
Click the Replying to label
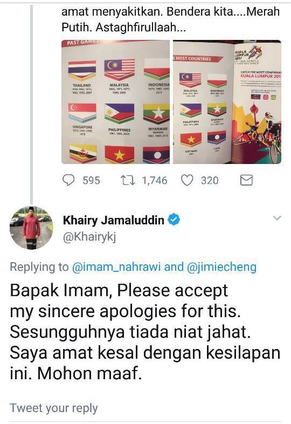pyautogui.click(x=39, y=267)
